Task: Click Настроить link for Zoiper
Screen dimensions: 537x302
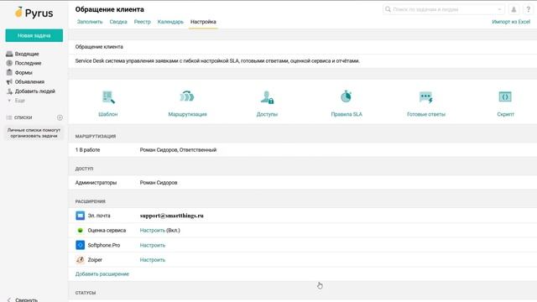Action: [153, 260]
